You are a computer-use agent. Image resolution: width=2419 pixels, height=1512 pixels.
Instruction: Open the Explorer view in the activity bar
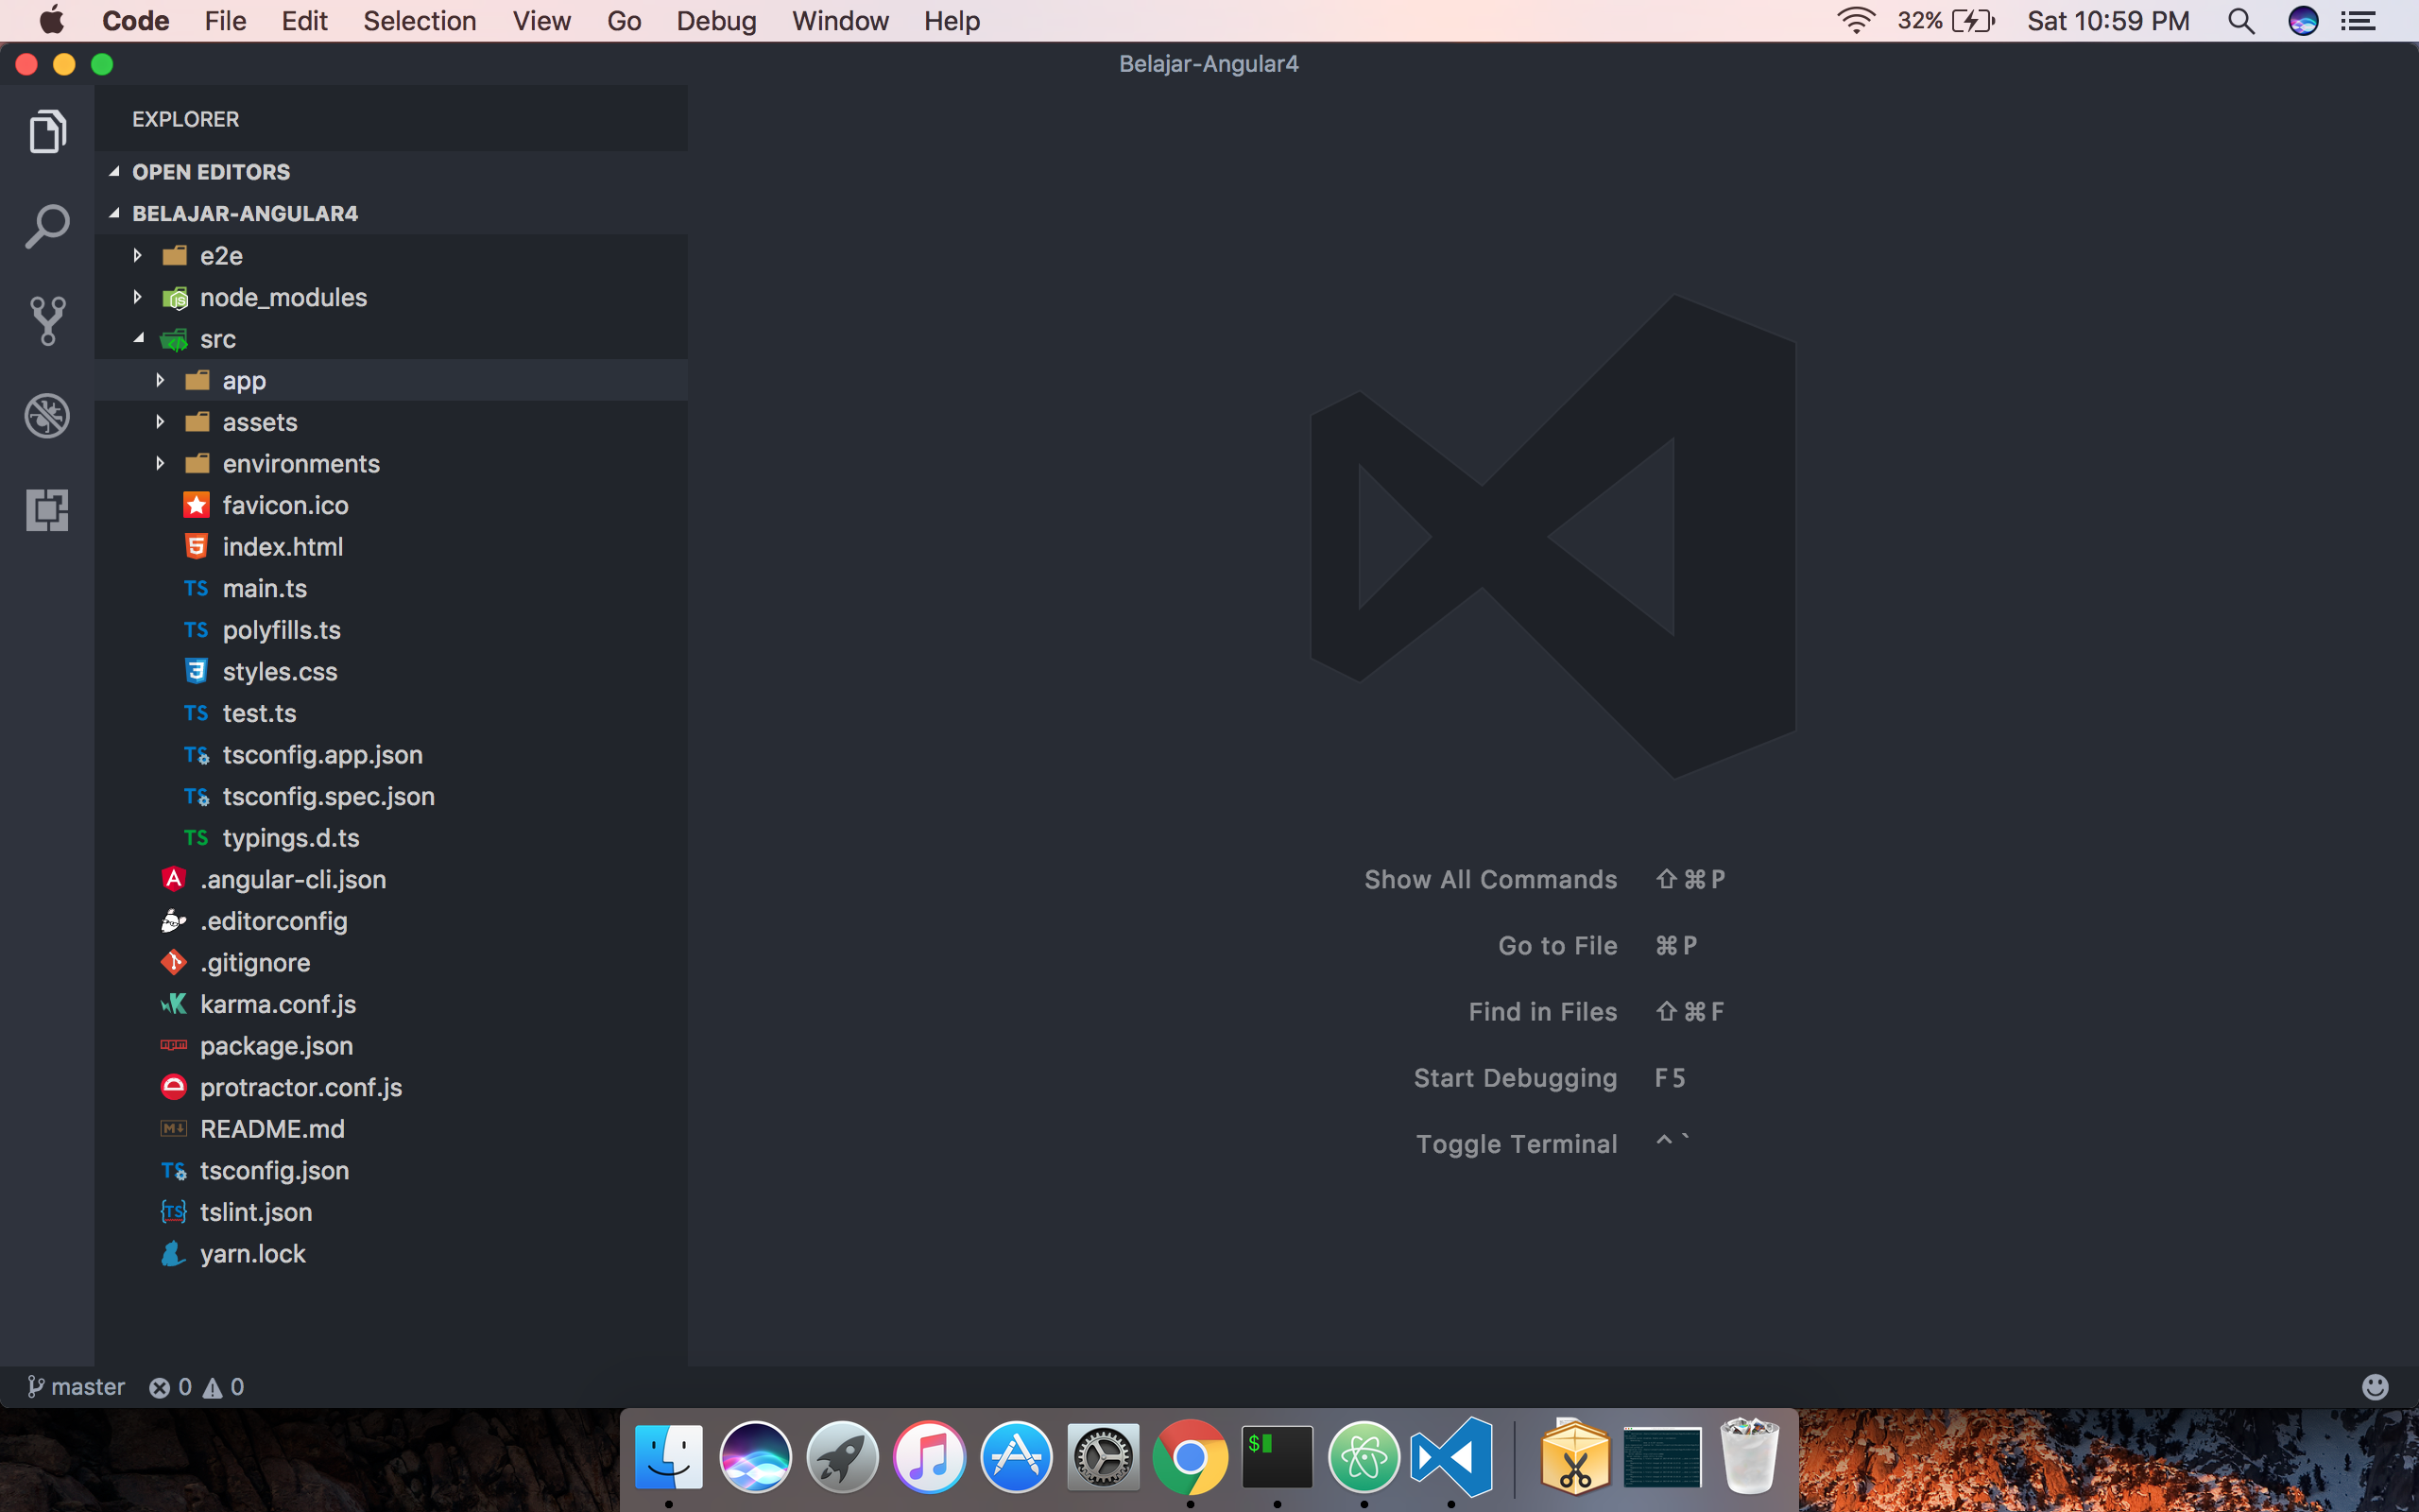pos(47,131)
